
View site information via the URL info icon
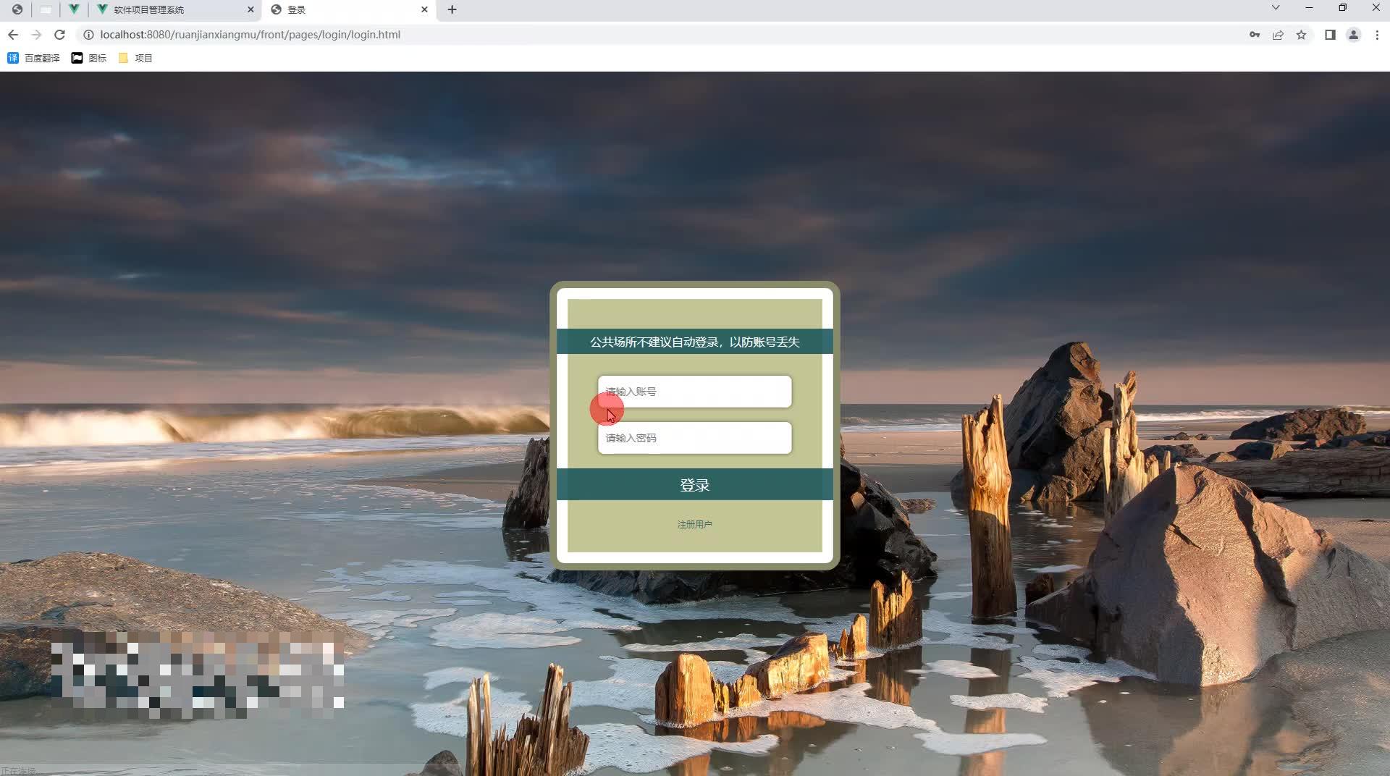[88, 34]
